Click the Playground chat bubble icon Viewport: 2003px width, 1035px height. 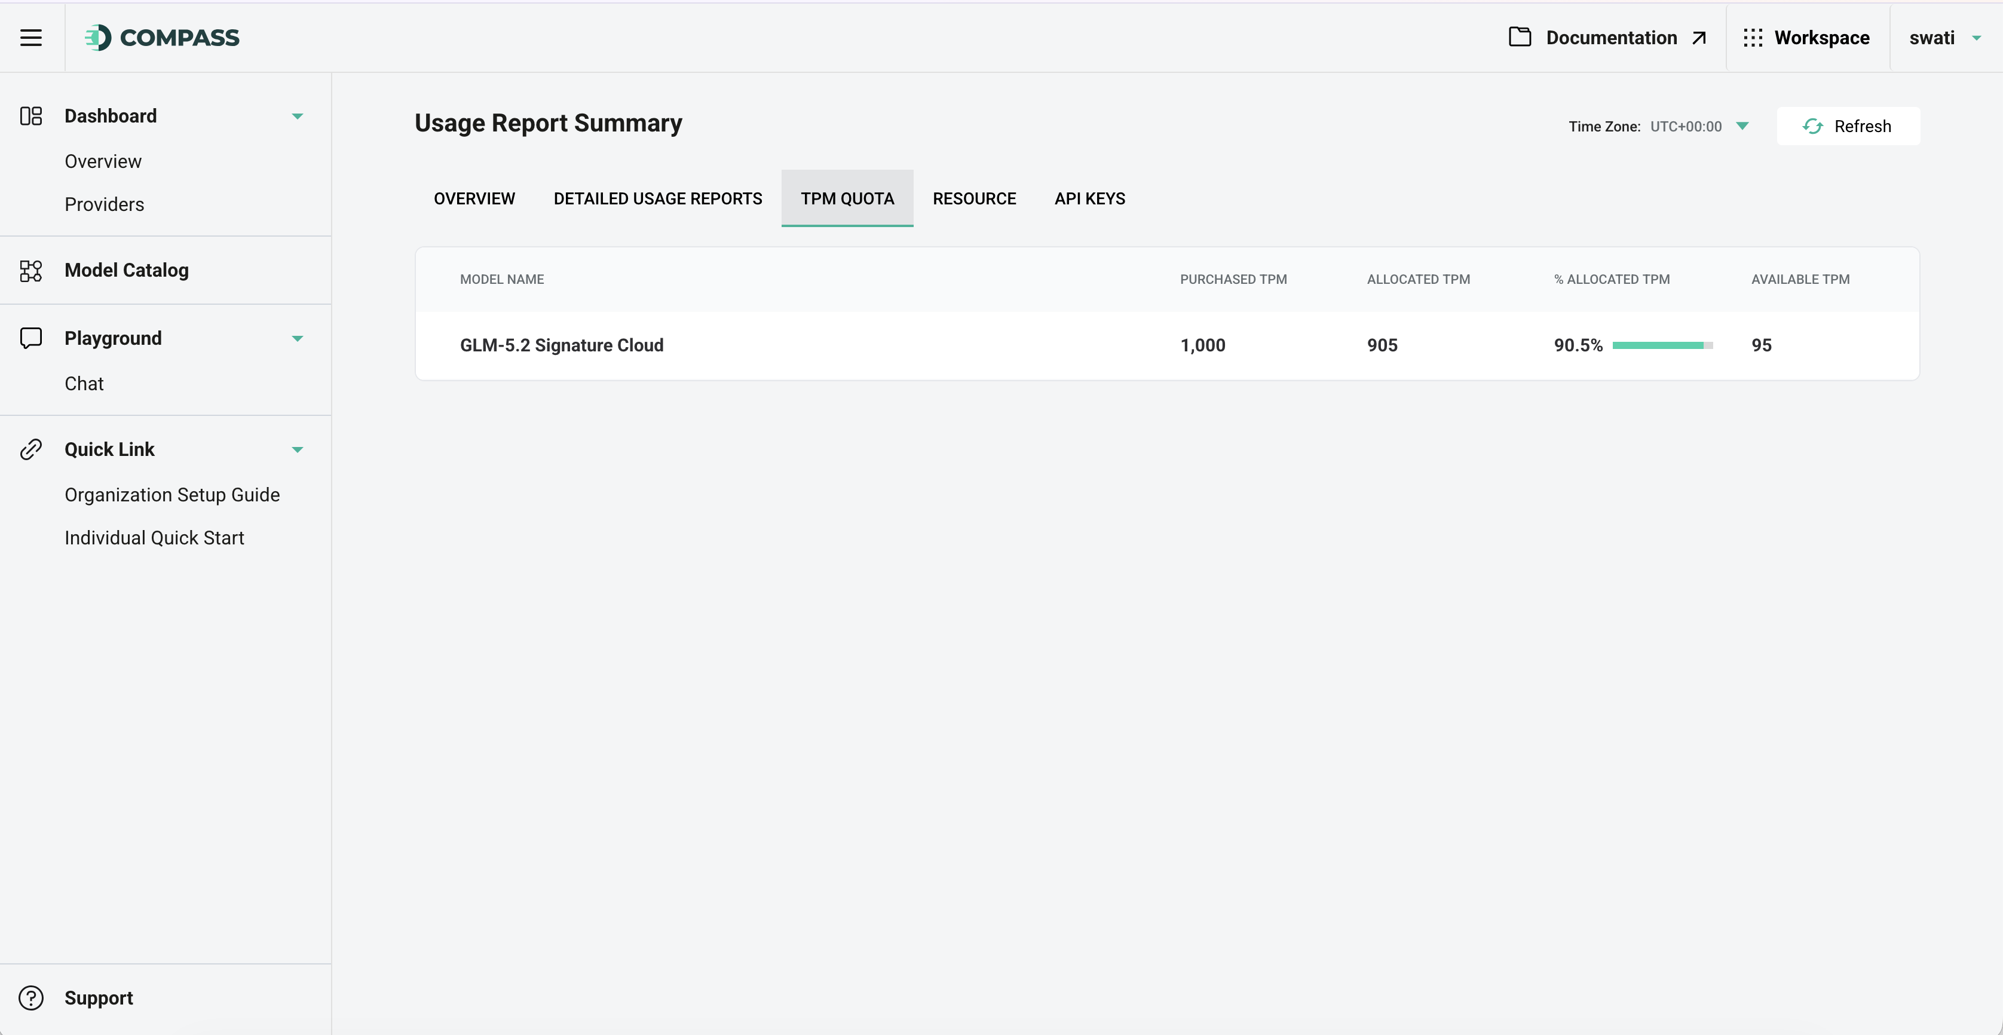click(x=31, y=338)
